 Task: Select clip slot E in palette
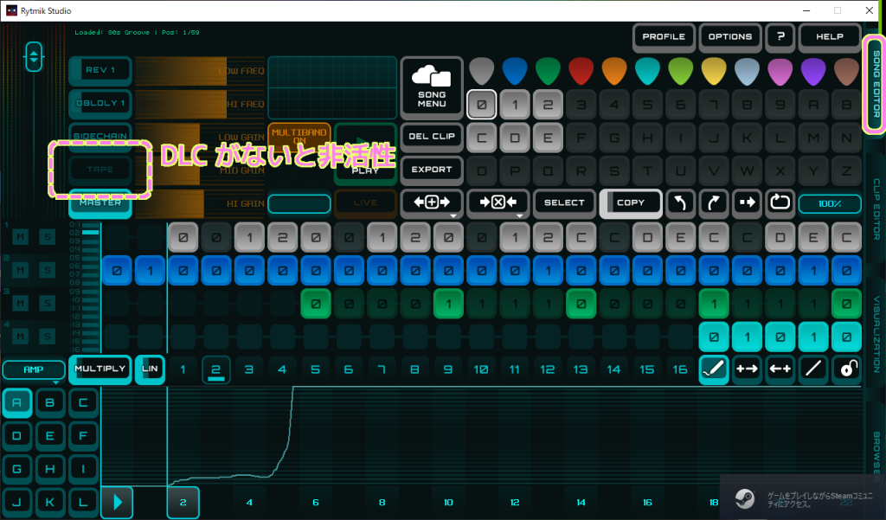548,138
